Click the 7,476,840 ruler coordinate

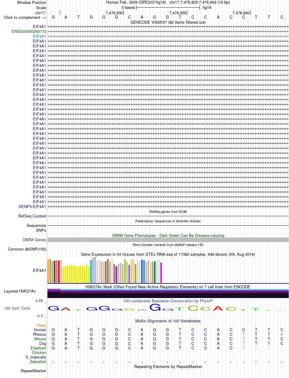tap(241, 13)
